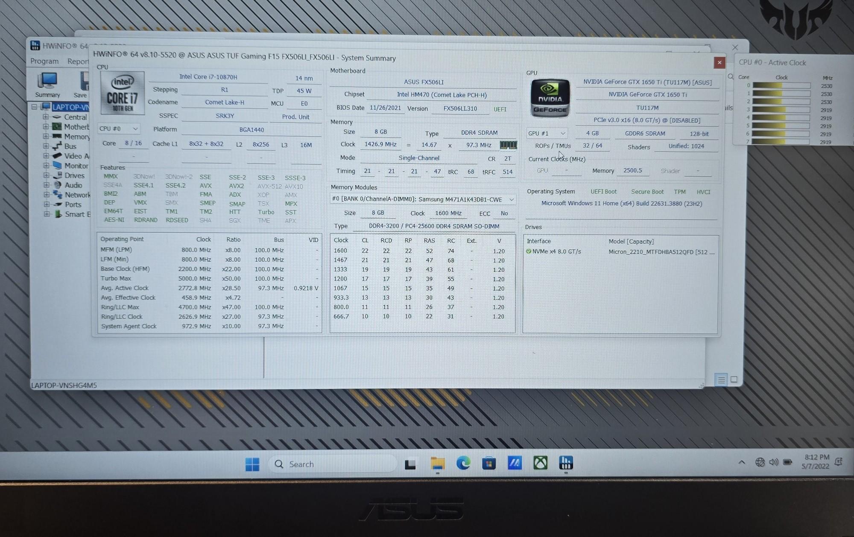Click the Windows Start button

coord(252,464)
